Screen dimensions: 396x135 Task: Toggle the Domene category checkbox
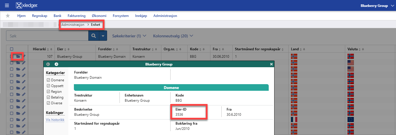(48, 80)
